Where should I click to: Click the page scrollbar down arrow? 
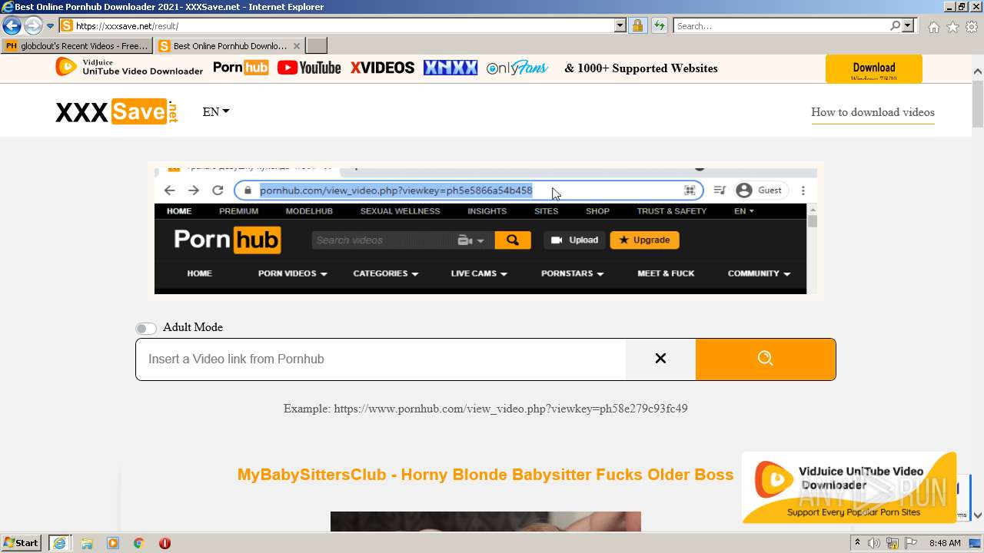point(978,515)
